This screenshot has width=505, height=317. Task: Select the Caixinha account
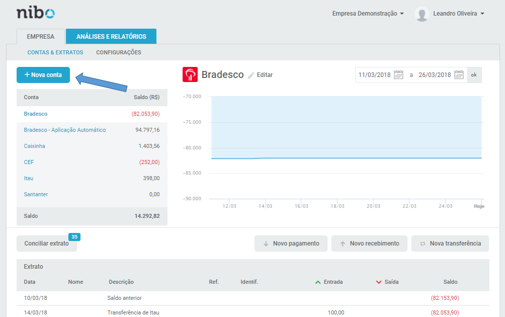(35, 146)
